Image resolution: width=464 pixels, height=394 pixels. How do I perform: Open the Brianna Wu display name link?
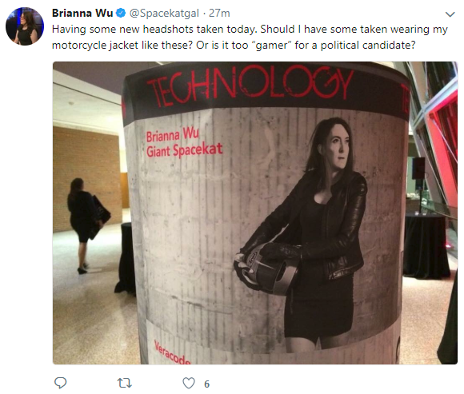click(x=82, y=14)
